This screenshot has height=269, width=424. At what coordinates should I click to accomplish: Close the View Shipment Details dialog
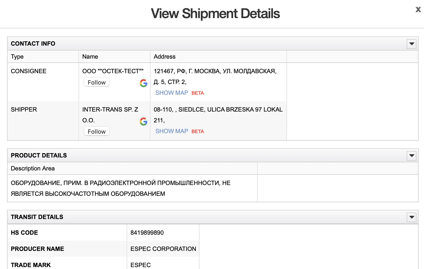point(418,10)
